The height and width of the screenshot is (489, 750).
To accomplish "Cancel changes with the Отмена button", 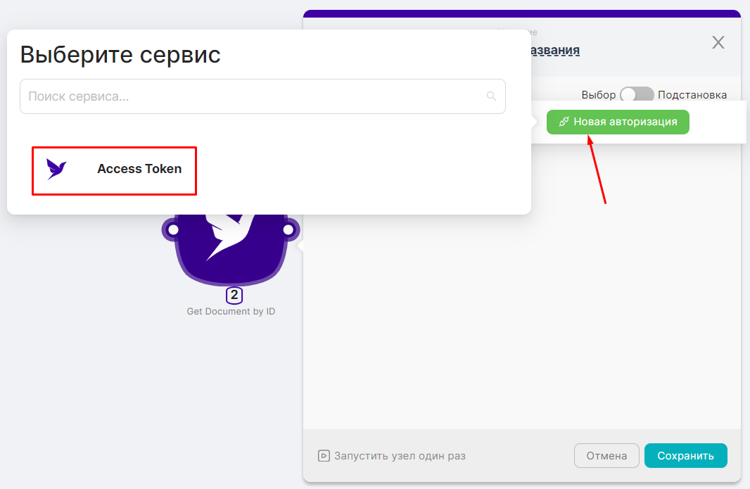I will point(606,455).
